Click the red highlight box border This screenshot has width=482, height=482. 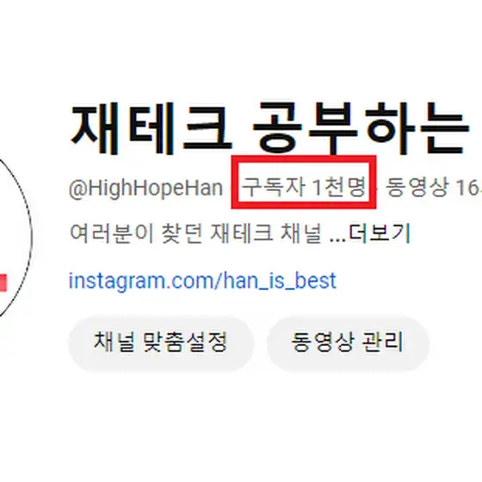(x=304, y=158)
